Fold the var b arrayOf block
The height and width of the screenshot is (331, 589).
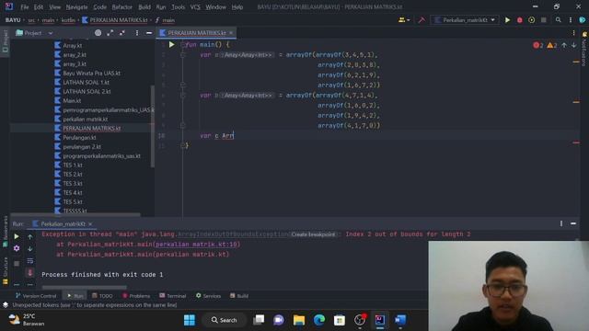click(x=183, y=96)
